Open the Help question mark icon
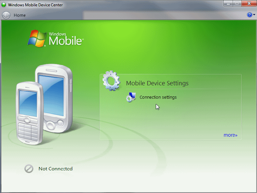Image resolution: width=257 pixels, height=193 pixels. (249, 15)
